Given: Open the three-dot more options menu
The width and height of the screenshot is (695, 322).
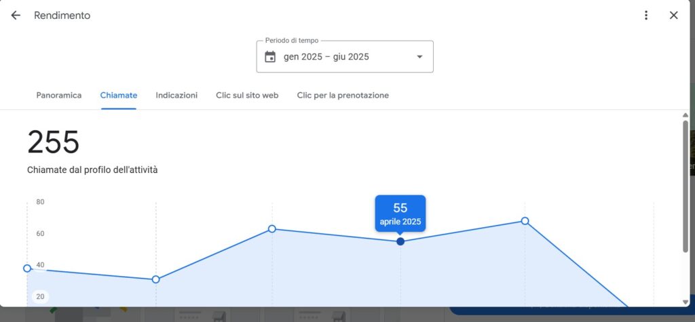Looking at the screenshot, I should click(x=646, y=16).
